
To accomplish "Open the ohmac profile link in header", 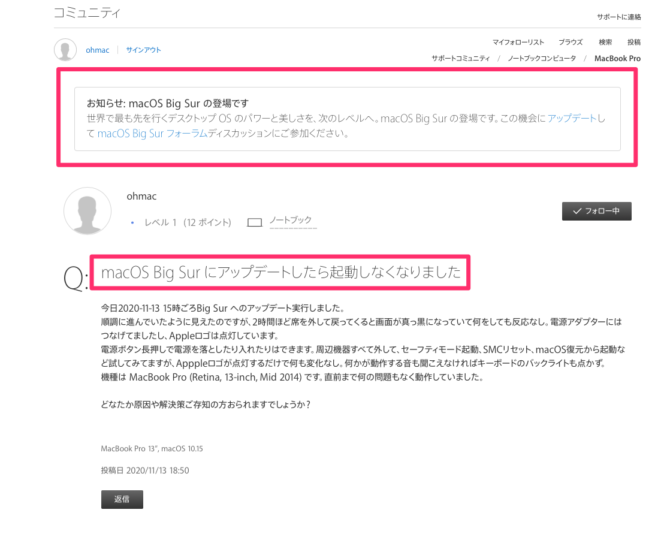I will point(98,50).
